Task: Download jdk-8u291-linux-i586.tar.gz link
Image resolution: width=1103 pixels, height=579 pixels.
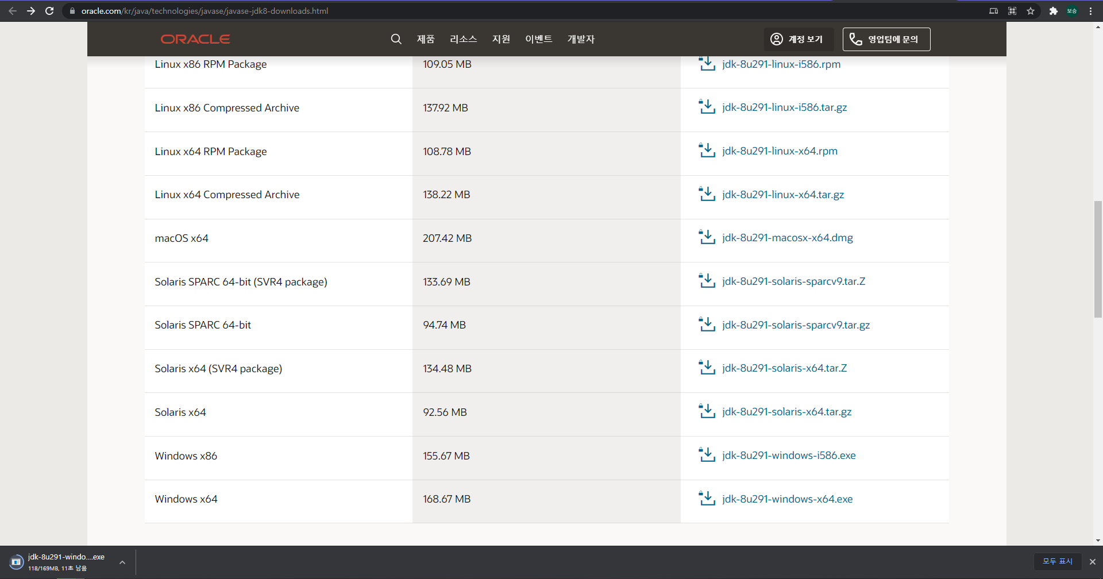Action: coord(784,107)
